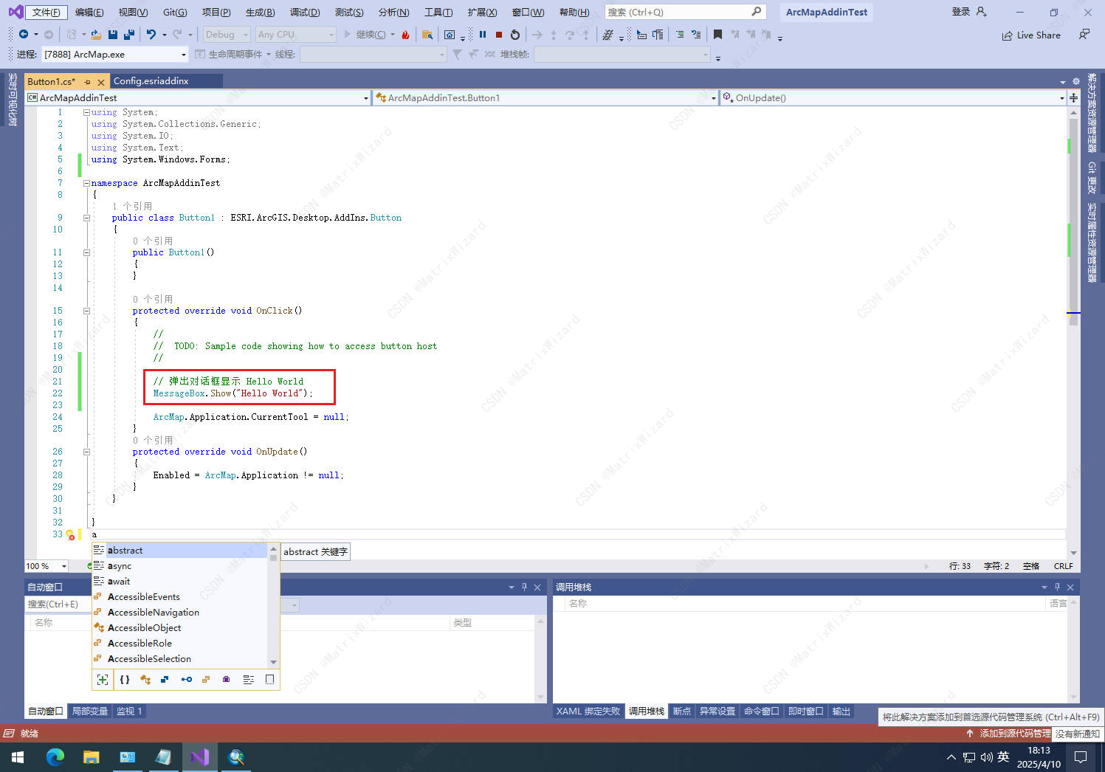Open the OnUpdate() member dropdown
Screen dimensions: 1105x772
coord(893,97)
